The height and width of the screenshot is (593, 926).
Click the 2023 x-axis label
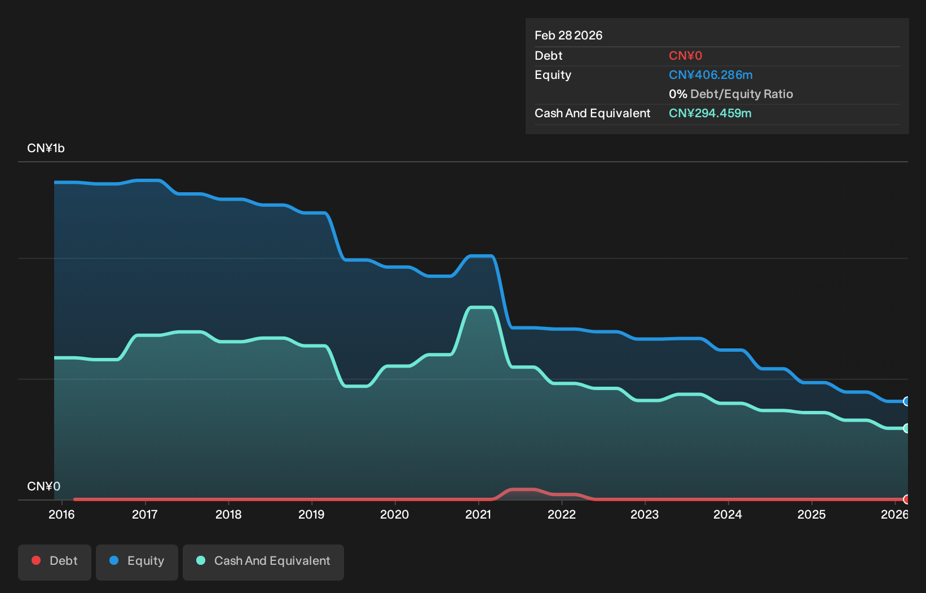(x=645, y=515)
